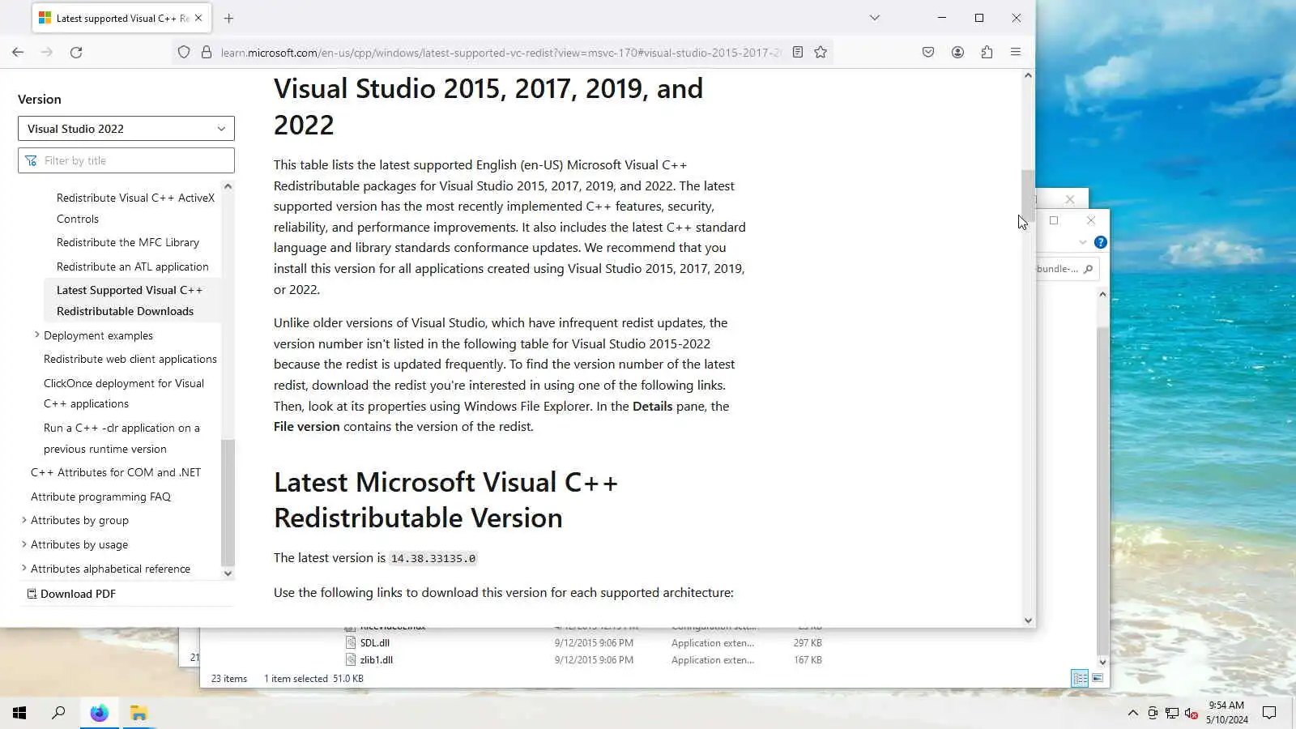1296x729 pixels.
Task: Click the 23 items status text
Action: pyautogui.click(x=229, y=679)
